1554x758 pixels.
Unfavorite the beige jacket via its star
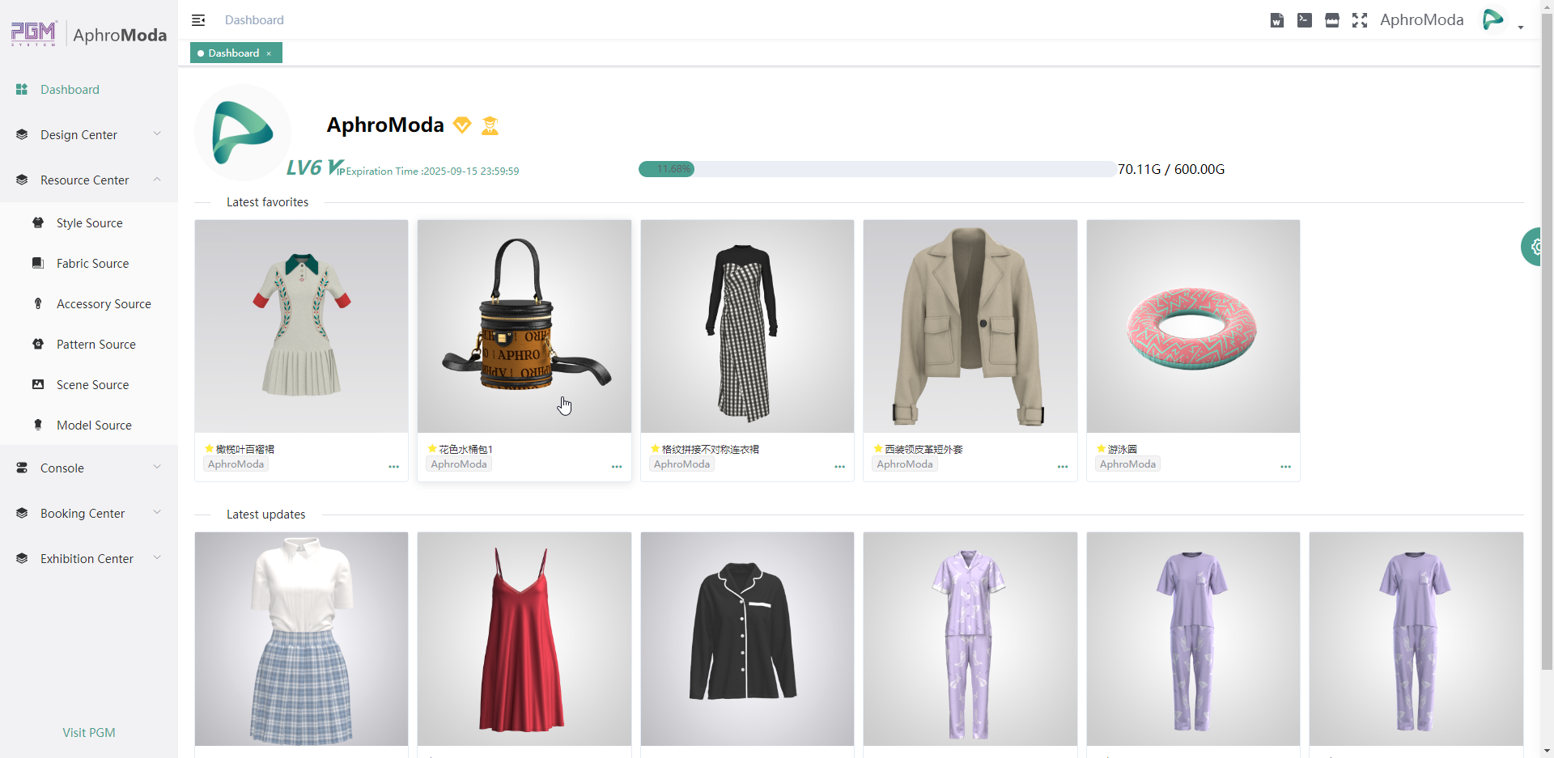click(x=878, y=449)
